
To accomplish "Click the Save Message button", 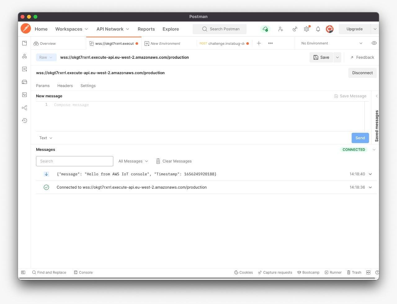I will click(350, 96).
